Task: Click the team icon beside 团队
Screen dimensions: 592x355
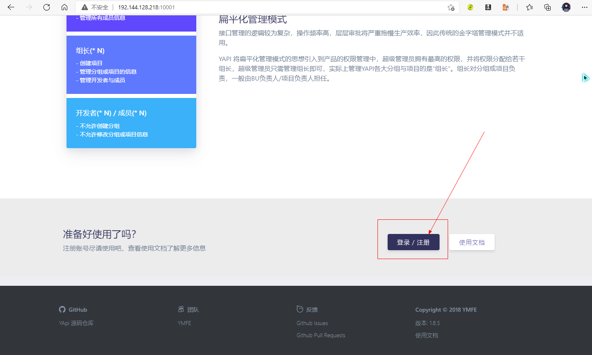Action: [x=181, y=309]
